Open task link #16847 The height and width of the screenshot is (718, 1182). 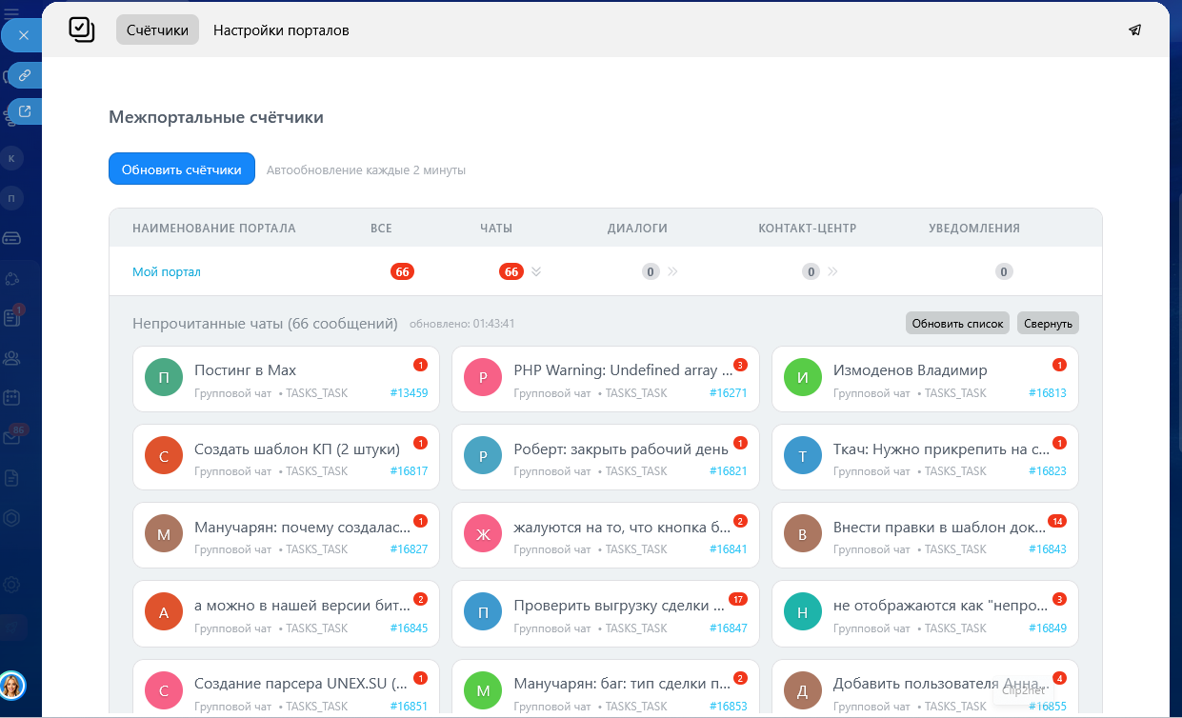(728, 628)
